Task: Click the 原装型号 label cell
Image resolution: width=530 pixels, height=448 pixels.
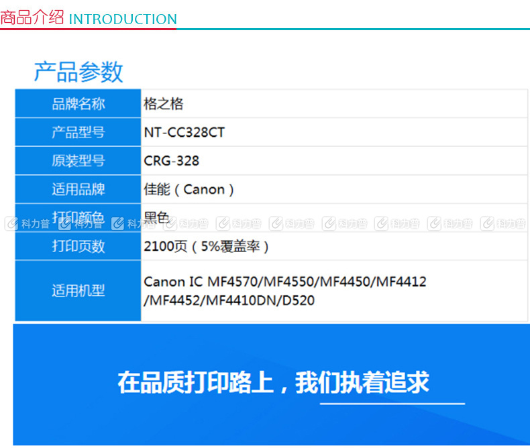Action: 78,161
